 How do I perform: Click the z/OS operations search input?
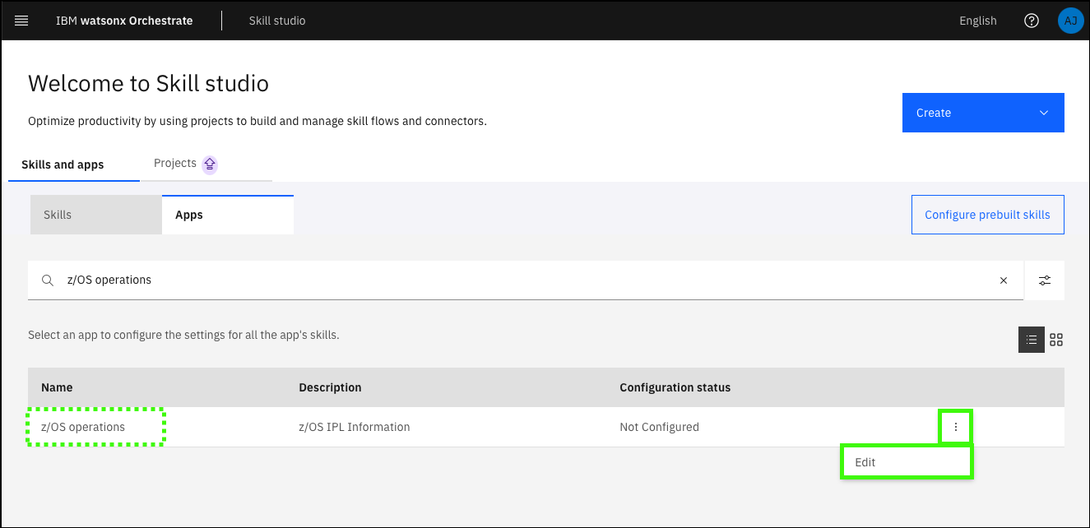click(x=526, y=280)
